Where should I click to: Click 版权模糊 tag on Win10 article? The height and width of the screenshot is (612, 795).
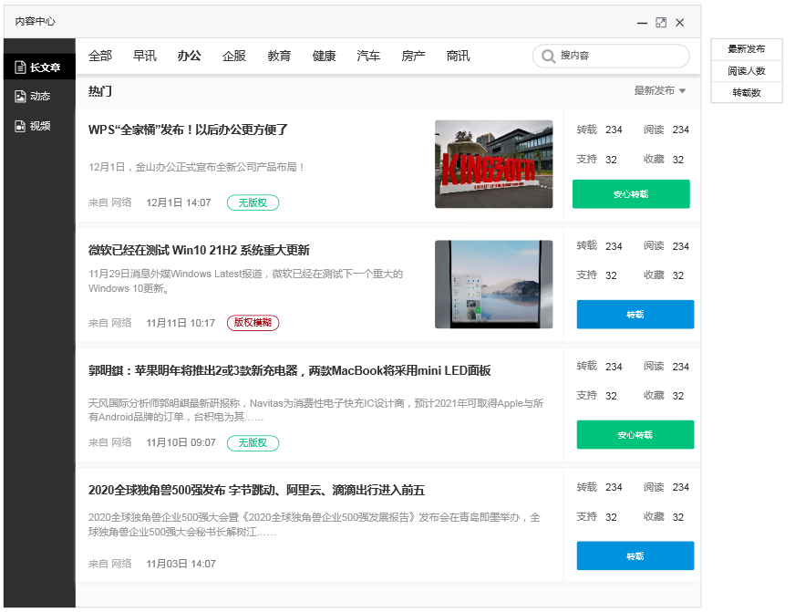coord(253,323)
